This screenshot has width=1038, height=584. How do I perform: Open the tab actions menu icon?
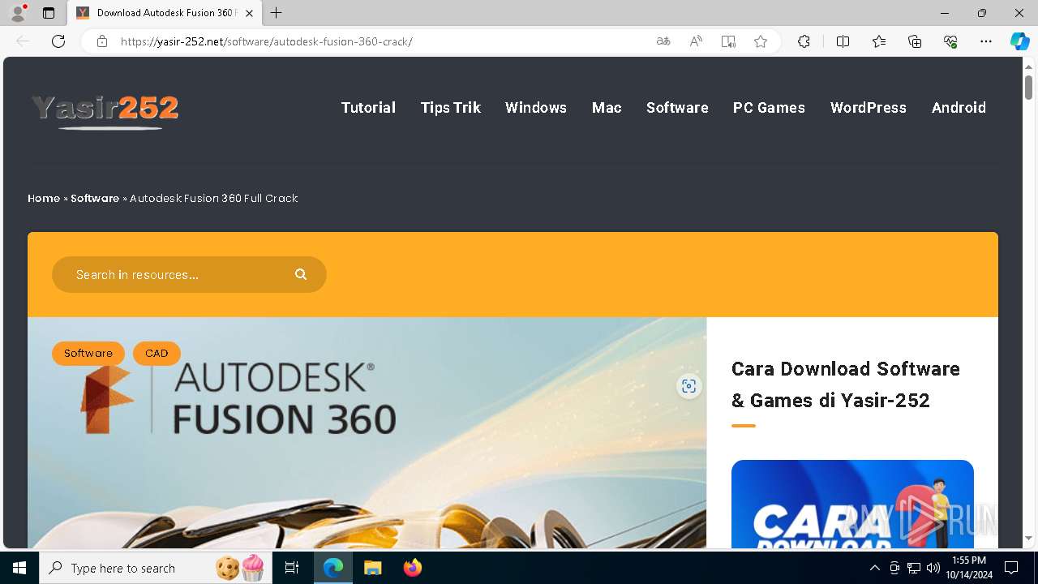tap(49, 13)
